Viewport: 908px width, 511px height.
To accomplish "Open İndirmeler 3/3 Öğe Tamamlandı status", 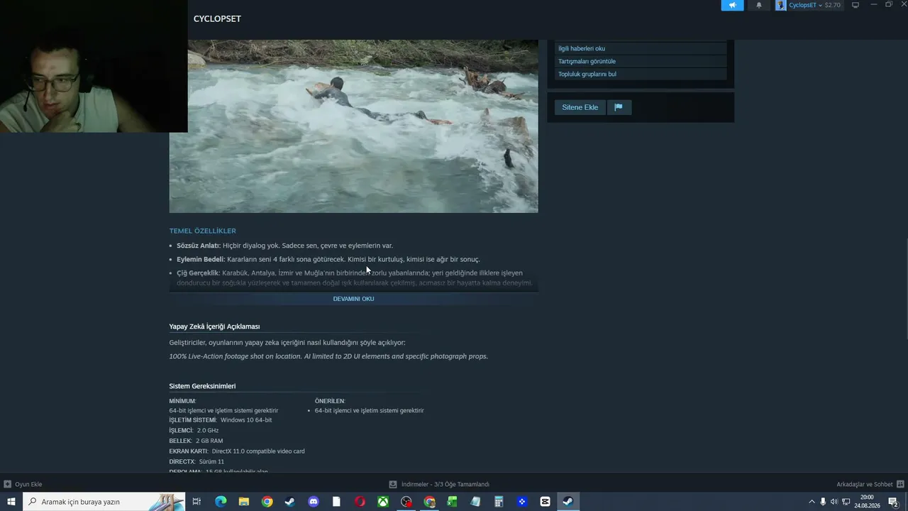I will (x=445, y=484).
